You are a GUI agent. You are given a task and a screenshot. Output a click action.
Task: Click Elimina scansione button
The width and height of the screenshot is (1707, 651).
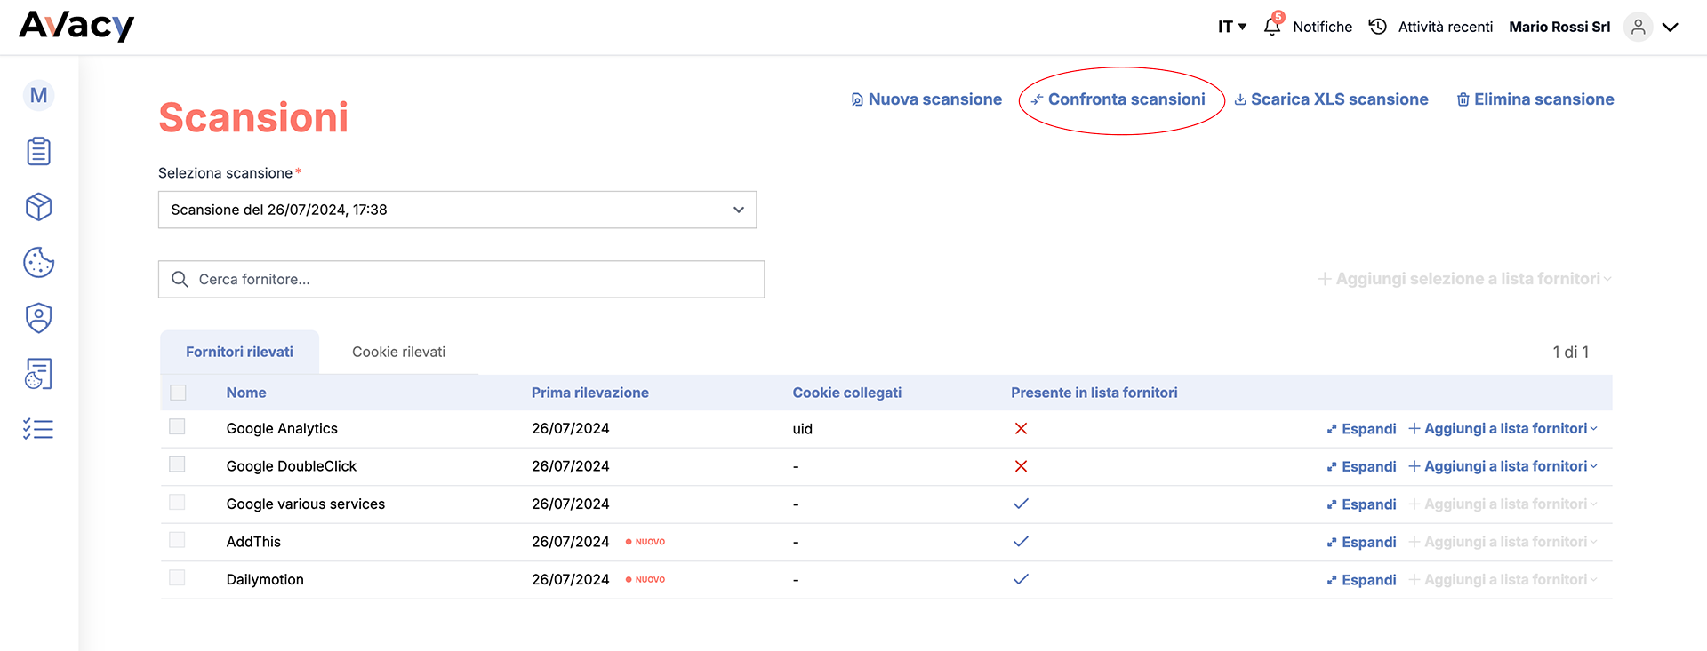coord(1535,99)
